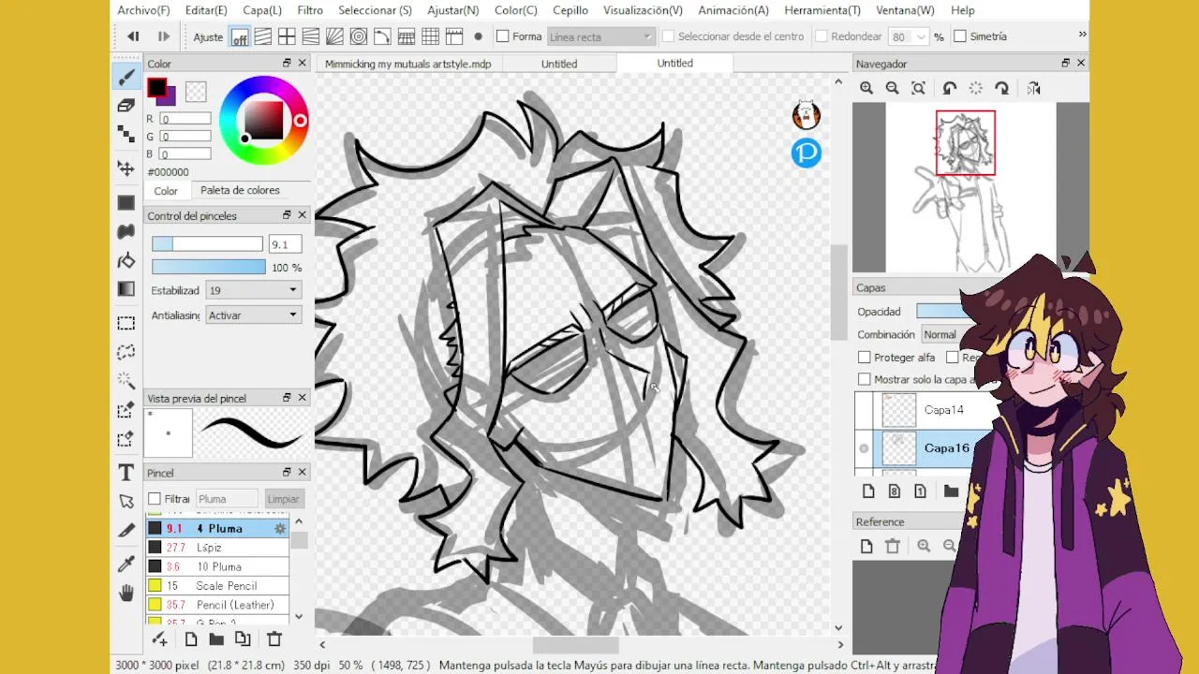Select the Gradient tool

[x=126, y=289]
